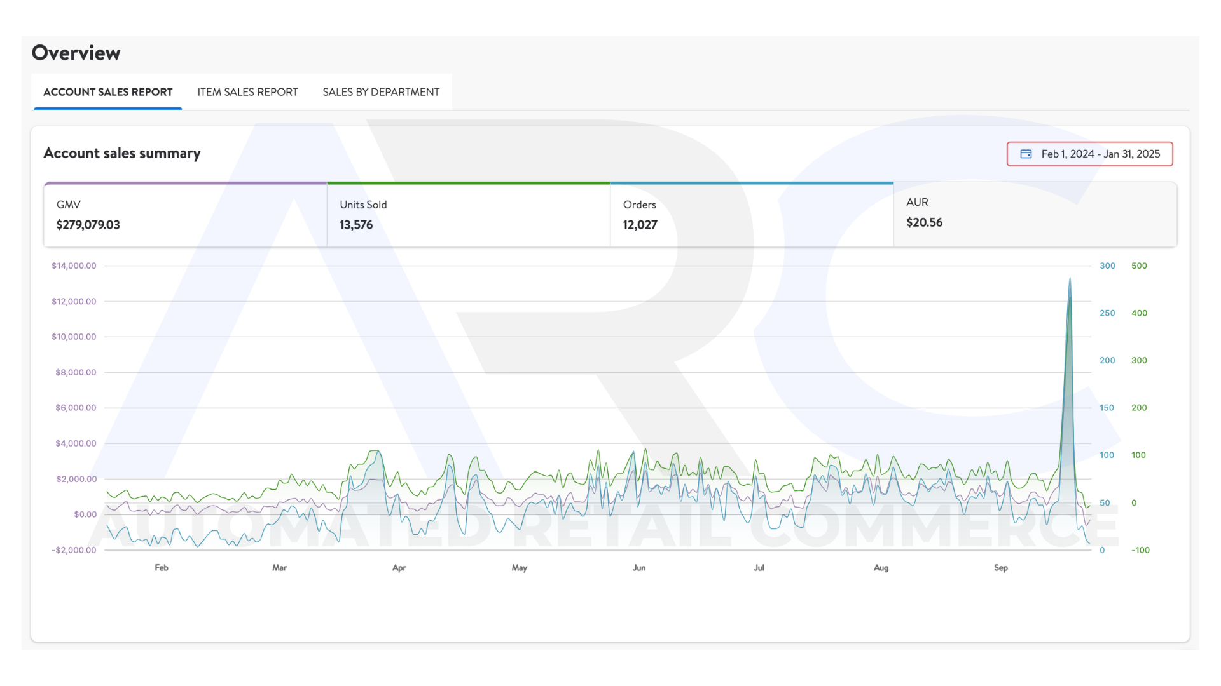The width and height of the screenshot is (1221, 686).
Task: Click the calendar icon in date picker
Action: click(1026, 154)
